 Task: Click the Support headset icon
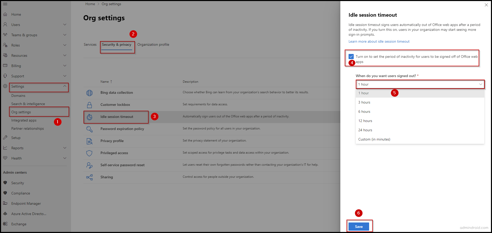tap(5, 76)
